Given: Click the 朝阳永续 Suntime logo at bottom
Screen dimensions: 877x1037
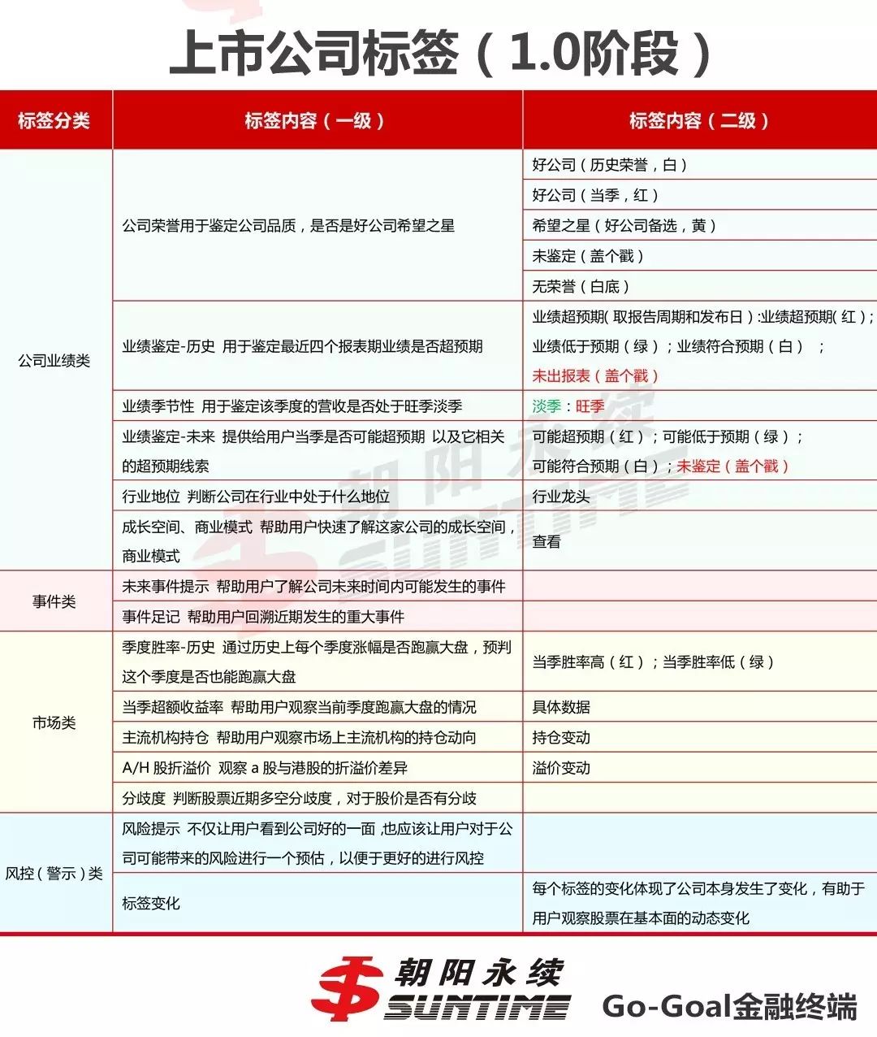Looking at the screenshot, I should tap(441, 988).
